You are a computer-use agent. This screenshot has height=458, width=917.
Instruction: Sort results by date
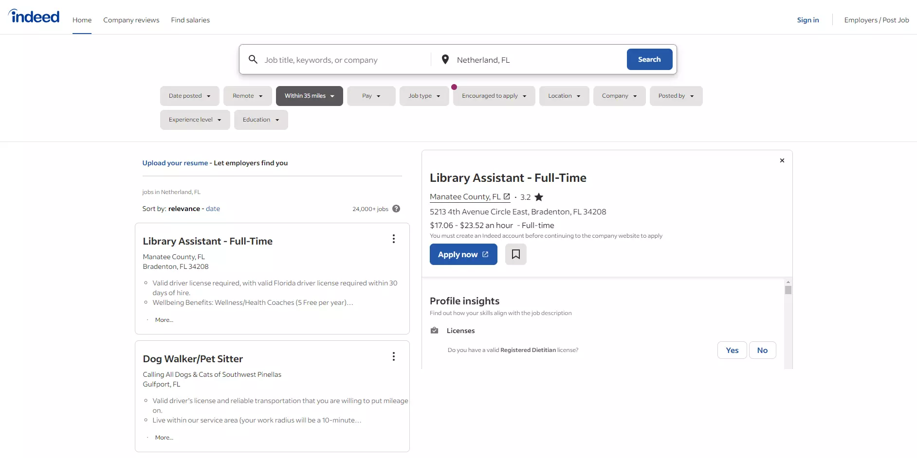(x=213, y=209)
